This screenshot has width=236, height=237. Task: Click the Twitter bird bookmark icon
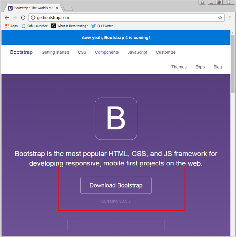(x=94, y=26)
